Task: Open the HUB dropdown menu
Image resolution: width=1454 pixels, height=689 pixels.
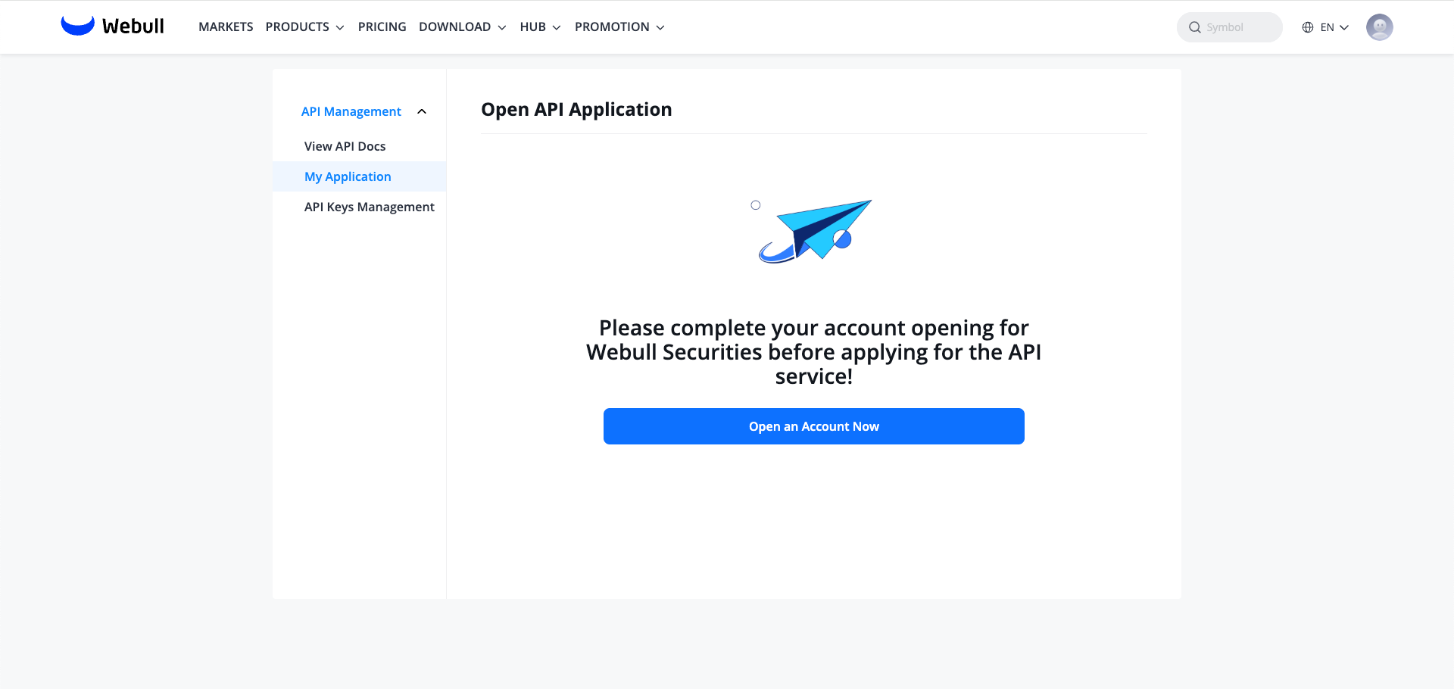Action: click(x=540, y=26)
